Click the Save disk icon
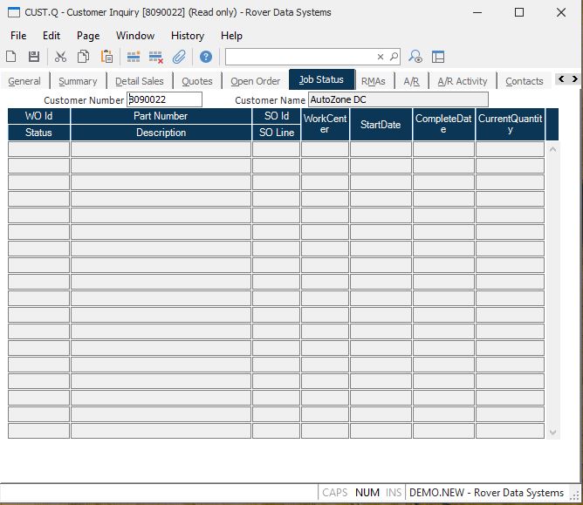This screenshot has height=505, width=583. click(34, 57)
